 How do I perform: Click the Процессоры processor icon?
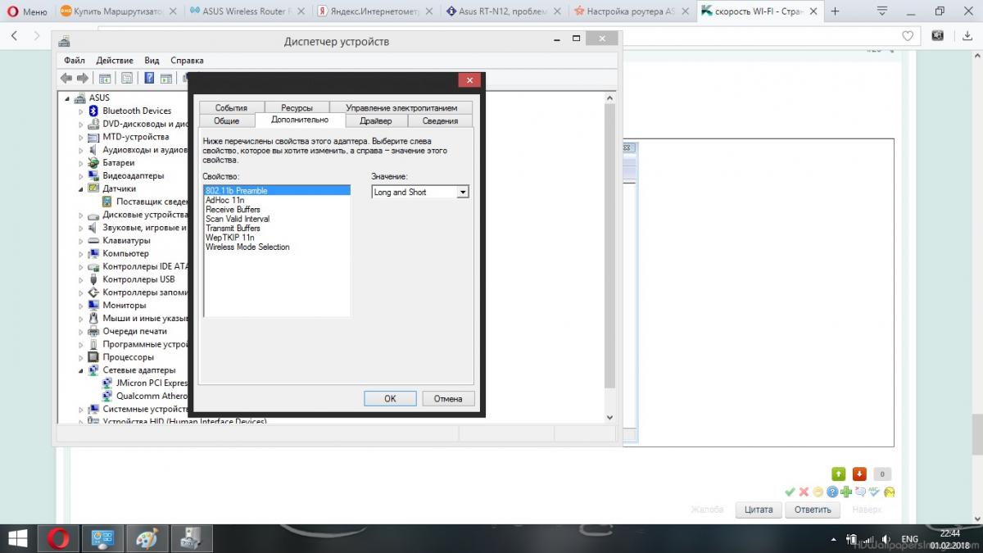(93, 357)
